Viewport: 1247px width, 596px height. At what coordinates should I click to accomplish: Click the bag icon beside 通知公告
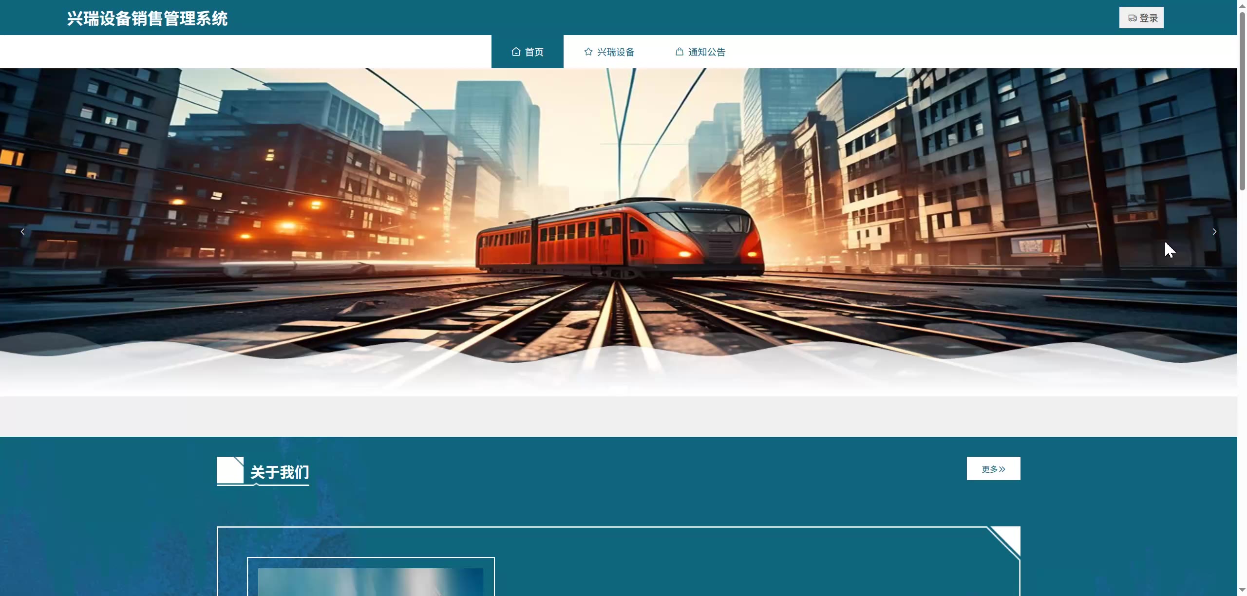[x=680, y=52]
